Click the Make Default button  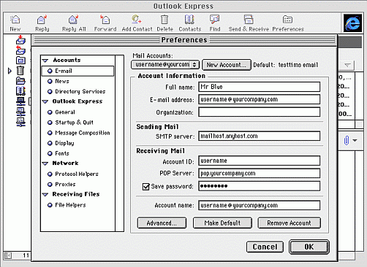[222, 223]
